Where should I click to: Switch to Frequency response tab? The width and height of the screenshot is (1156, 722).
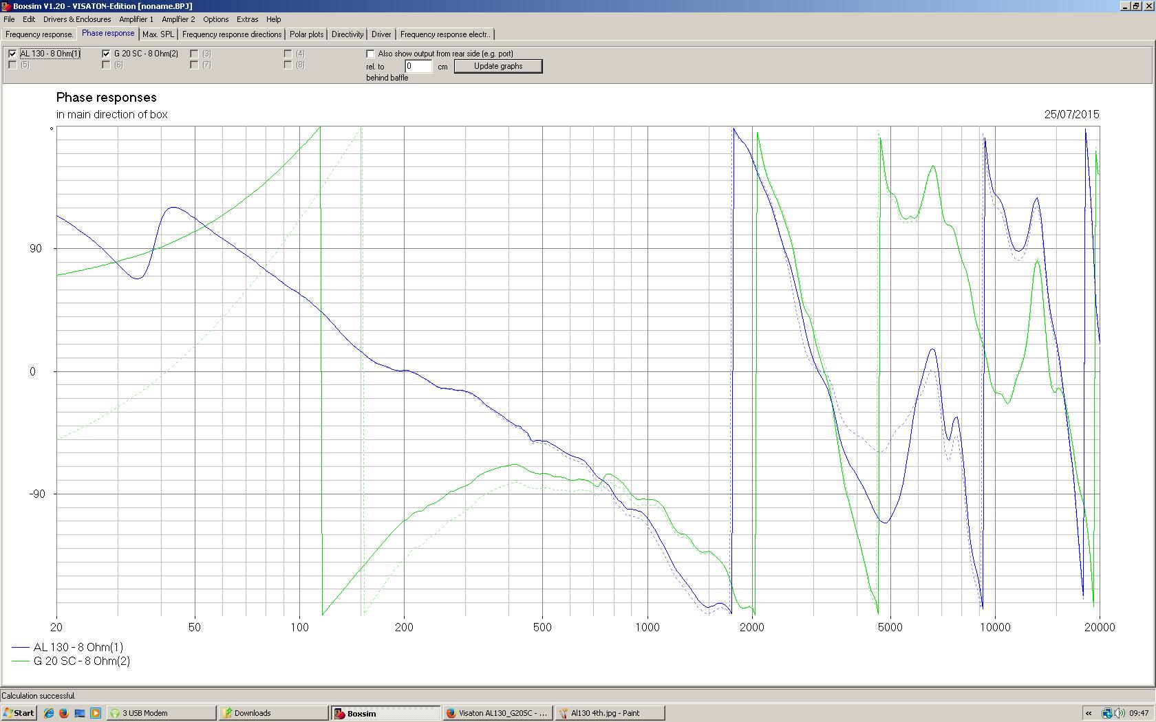[39, 34]
